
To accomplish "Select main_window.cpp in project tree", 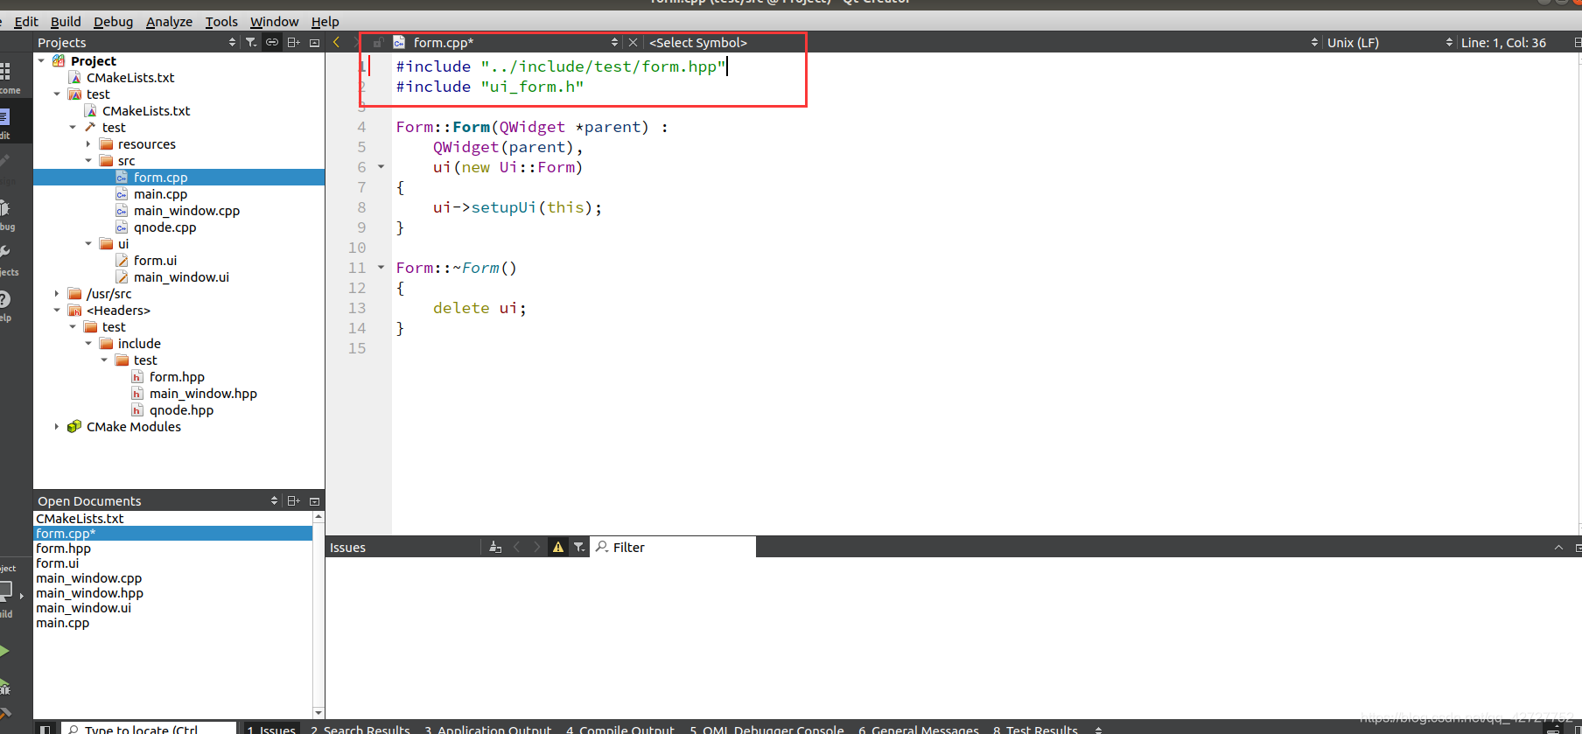I will [186, 211].
